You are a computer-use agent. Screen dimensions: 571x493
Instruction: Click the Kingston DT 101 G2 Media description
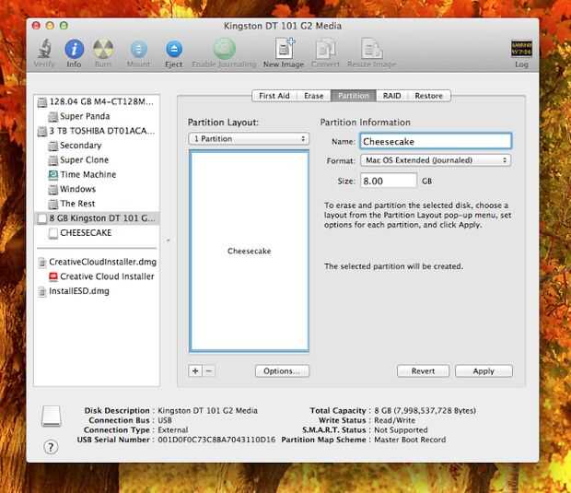(x=207, y=411)
